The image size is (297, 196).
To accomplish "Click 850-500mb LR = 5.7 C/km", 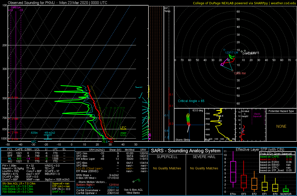I will 18,189.
